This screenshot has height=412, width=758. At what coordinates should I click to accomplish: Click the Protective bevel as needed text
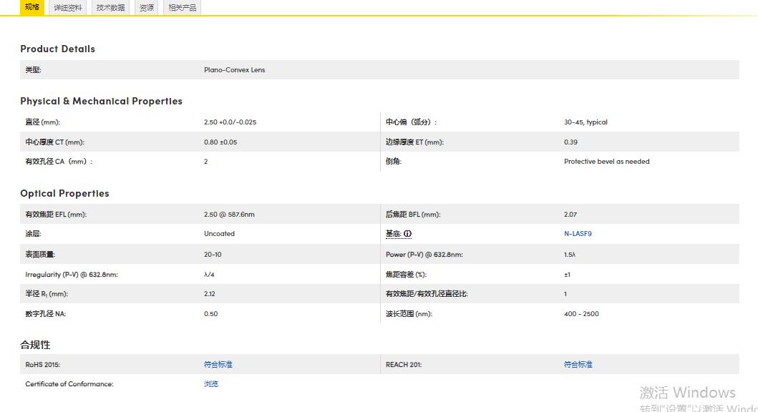pos(606,162)
